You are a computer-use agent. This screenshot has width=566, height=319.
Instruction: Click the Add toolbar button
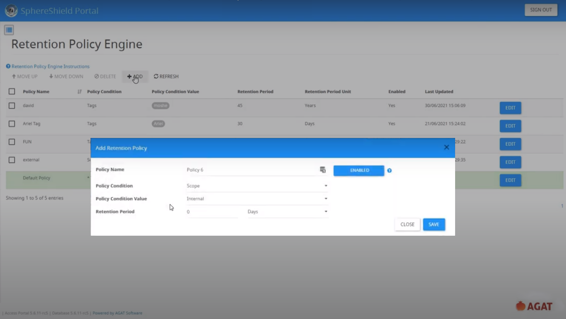pyautogui.click(x=135, y=76)
